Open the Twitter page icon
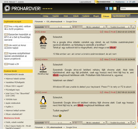The image size is (138, 129). 111,9
